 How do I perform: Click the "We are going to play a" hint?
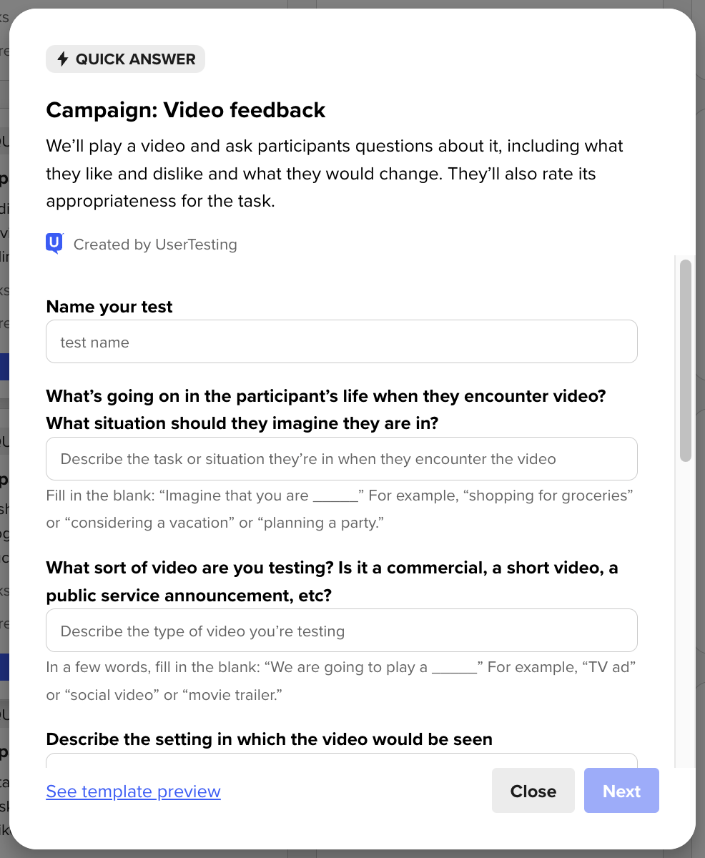point(341,681)
